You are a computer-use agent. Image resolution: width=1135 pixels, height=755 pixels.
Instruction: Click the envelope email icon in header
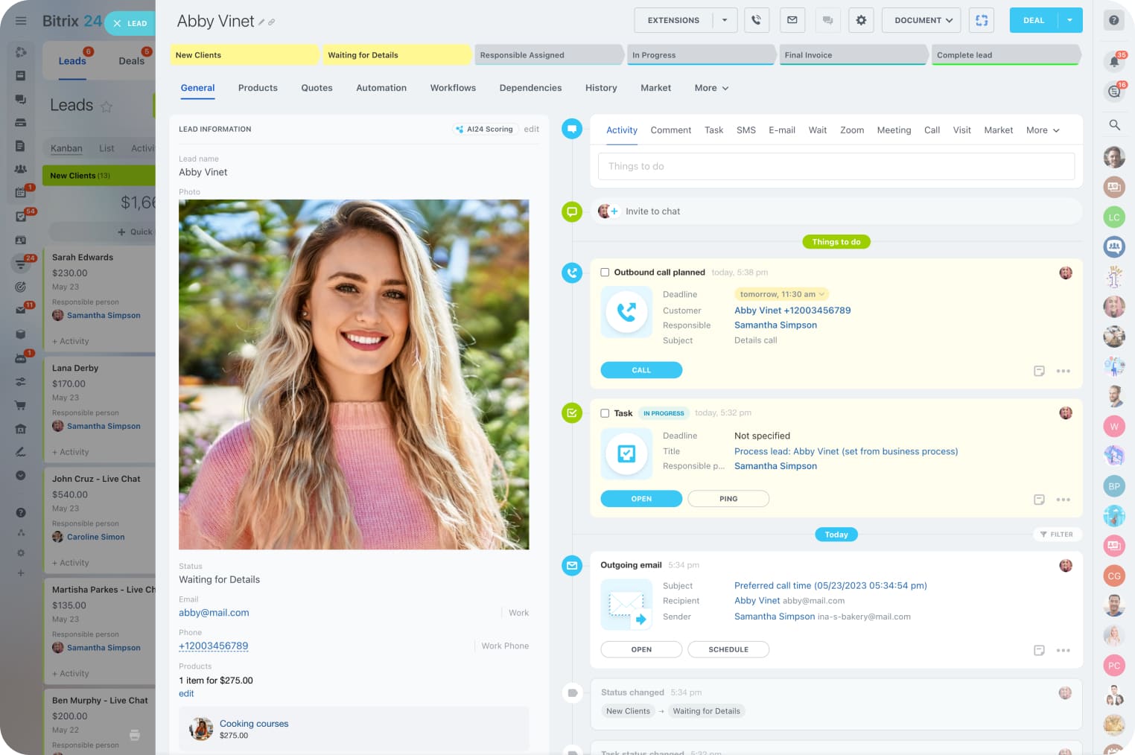tap(792, 20)
